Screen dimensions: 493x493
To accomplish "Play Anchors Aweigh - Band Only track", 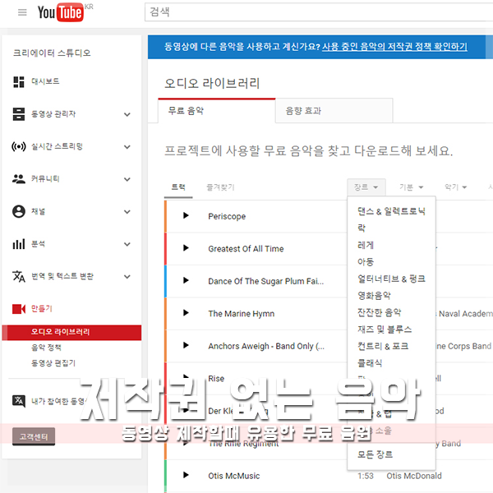I will [186, 345].
